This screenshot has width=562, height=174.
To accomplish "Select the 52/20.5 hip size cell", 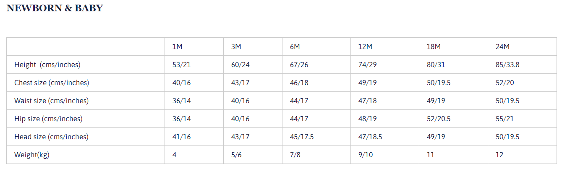I will [439, 119].
